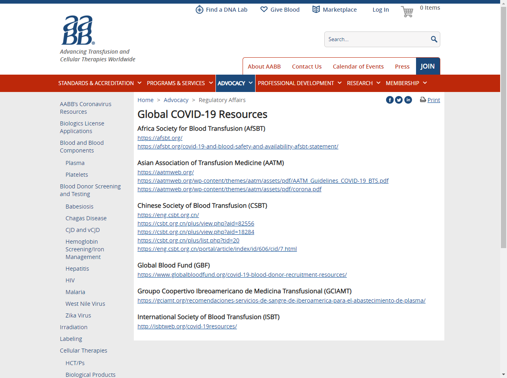Select CJD and vCJD in the sidebar

point(82,230)
